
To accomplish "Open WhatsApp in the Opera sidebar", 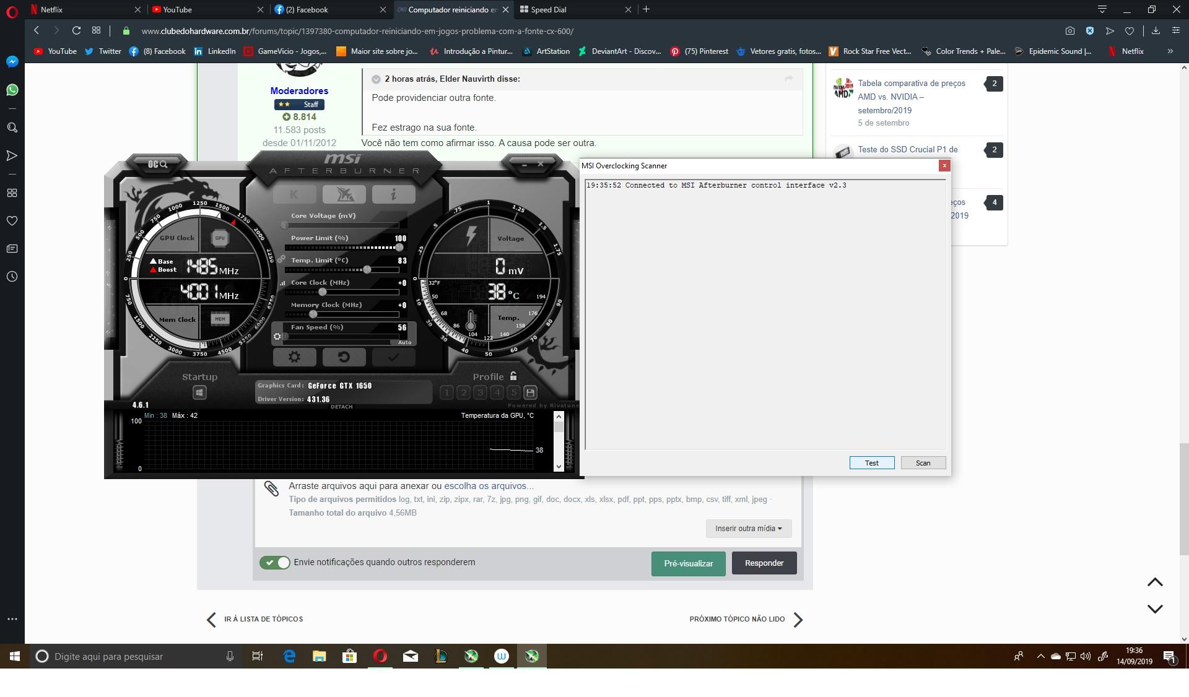I will tap(12, 90).
